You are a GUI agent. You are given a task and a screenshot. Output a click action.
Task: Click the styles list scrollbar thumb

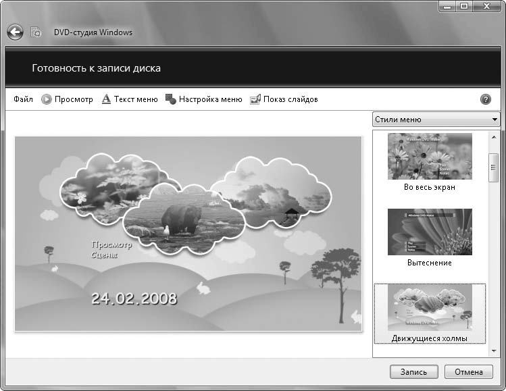point(494,167)
